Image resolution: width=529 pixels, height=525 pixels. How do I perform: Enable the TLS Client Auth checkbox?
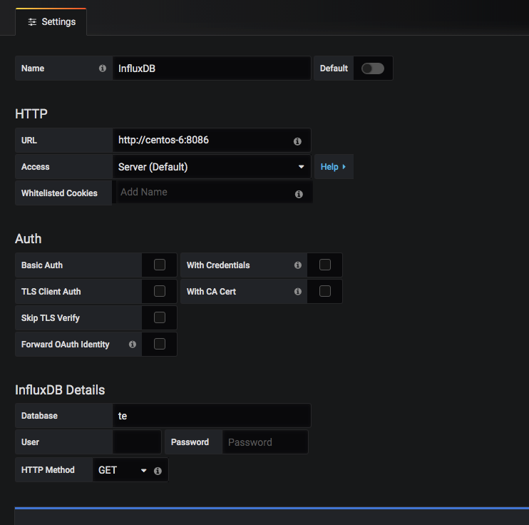[160, 291]
